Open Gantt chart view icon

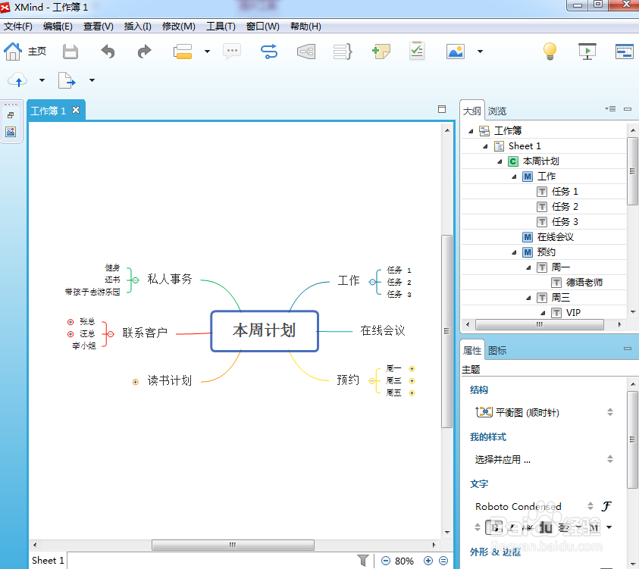coord(624,52)
